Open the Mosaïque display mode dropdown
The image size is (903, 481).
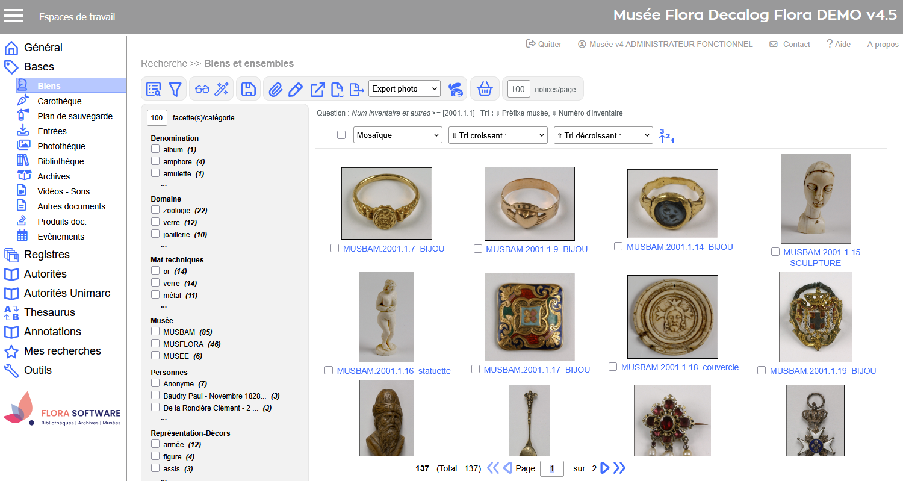[x=397, y=135]
